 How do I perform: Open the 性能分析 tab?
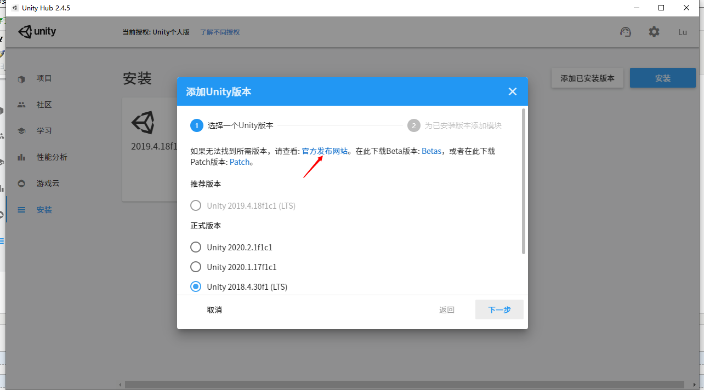click(52, 157)
